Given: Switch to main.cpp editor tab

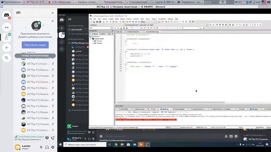Looking at the screenshot, I should (x=119, y=32).
